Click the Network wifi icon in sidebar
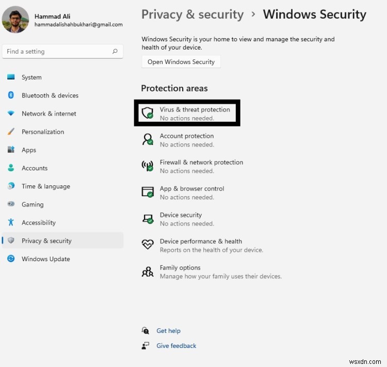 tap(11, 114)
